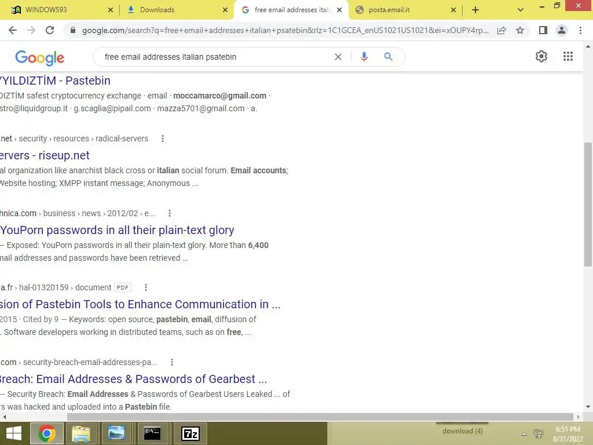
Task: Click the moccamarco@gmail.com snippet text
Action: tap(219, 96)
